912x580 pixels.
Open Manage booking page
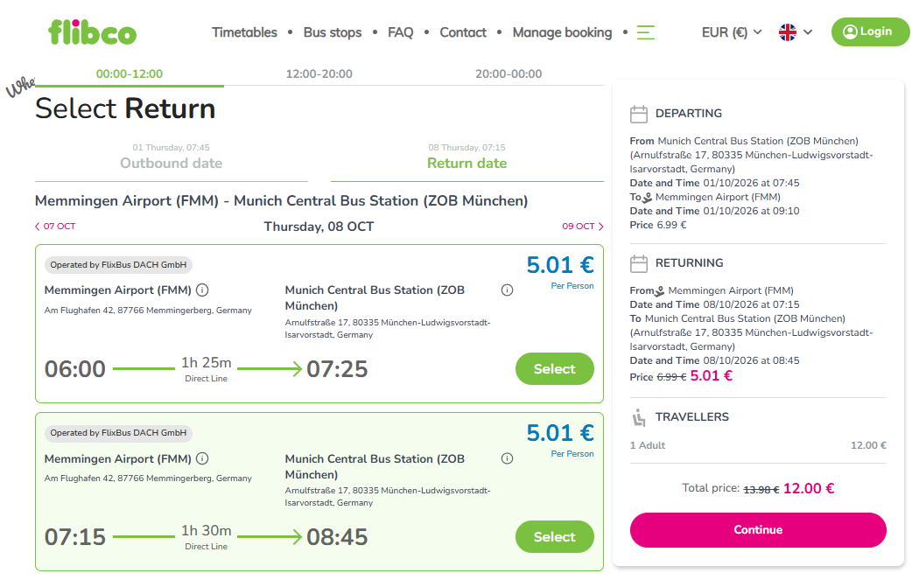coord(563,32)
